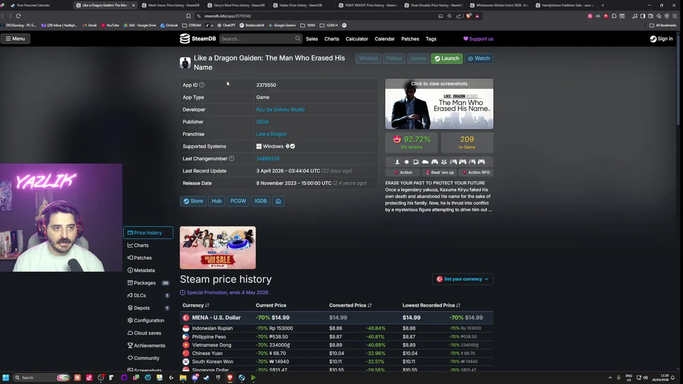This screenshot has width=683, height=384.
Task: Sort by Converted Price column
Action: click(x=350, y=305)
